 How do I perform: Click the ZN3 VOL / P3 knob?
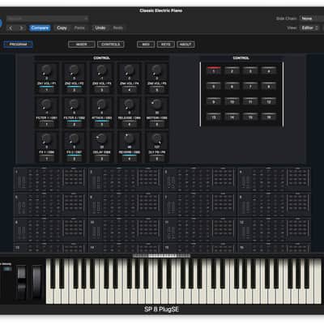101,70
